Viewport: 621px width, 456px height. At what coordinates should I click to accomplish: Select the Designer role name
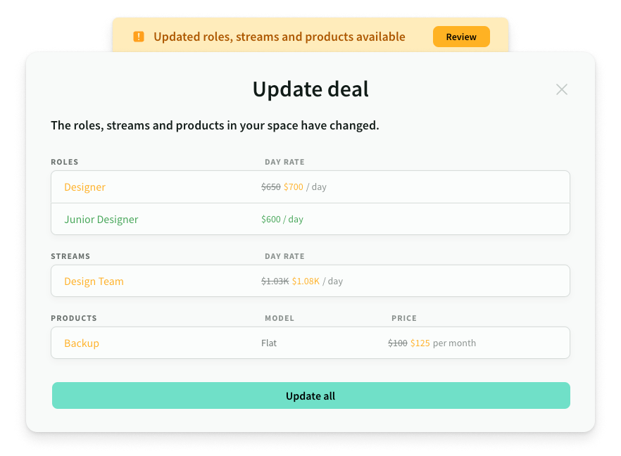[84, 187]
